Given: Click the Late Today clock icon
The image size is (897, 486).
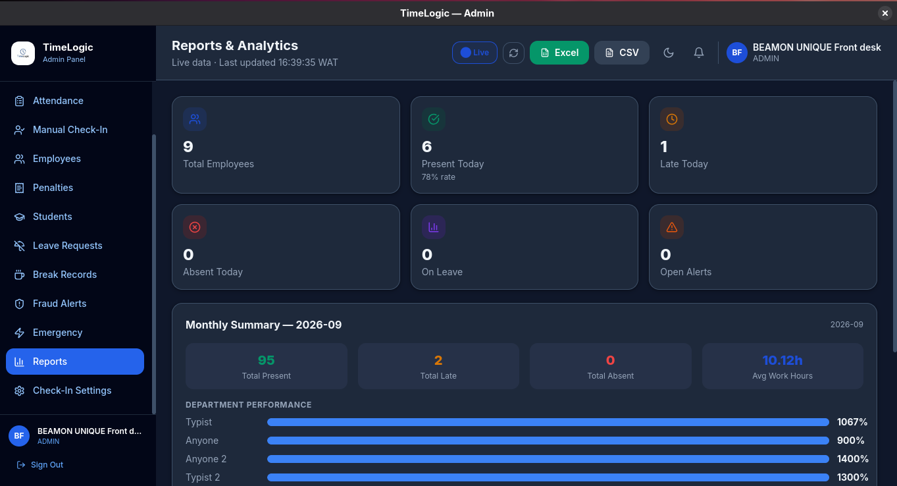Looking at the screenshot, I should (672, 119).
